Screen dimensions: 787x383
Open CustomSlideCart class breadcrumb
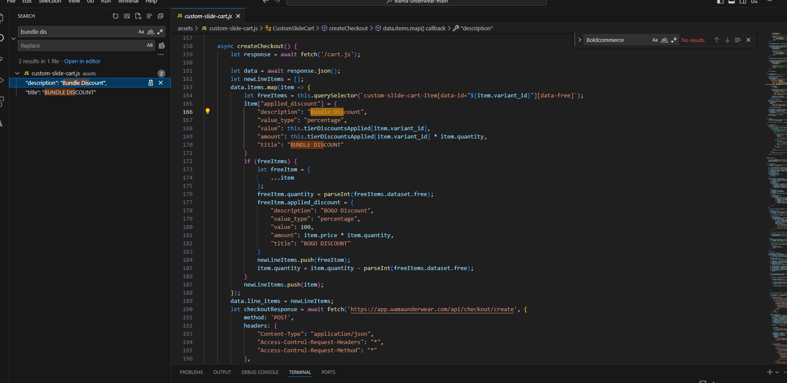[x=290, y=28]
